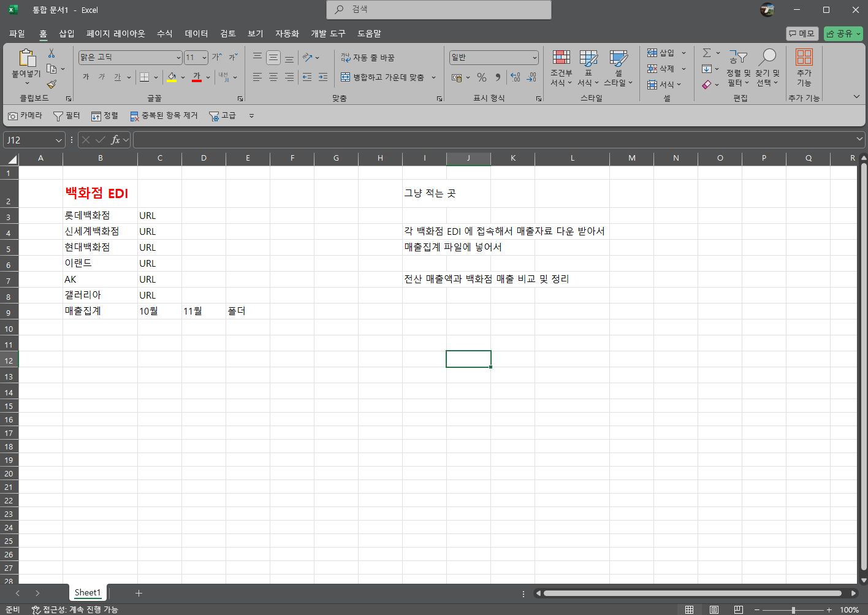Click the search (검색) box
The height and width of the screenshot is (615, 868).
pos(439,10)
